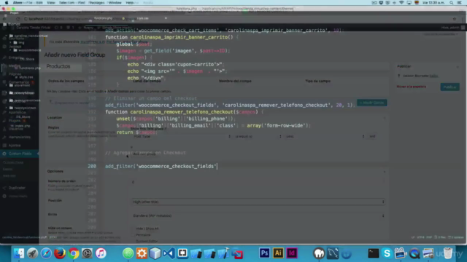Close the style.css tab
Image resolution: width=467 pixels, height=262 pixels.
(x=166, y=18)
